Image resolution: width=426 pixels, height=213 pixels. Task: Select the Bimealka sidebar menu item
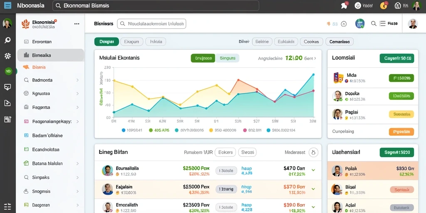pyautogui.click(x=50, y=55)
